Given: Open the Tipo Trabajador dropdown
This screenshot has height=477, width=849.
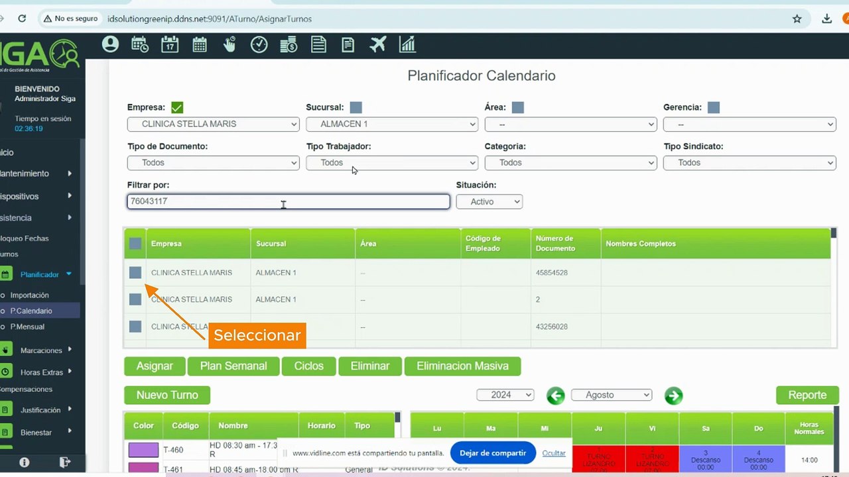Looking at the screenshot, I should (x=392, y=162).
